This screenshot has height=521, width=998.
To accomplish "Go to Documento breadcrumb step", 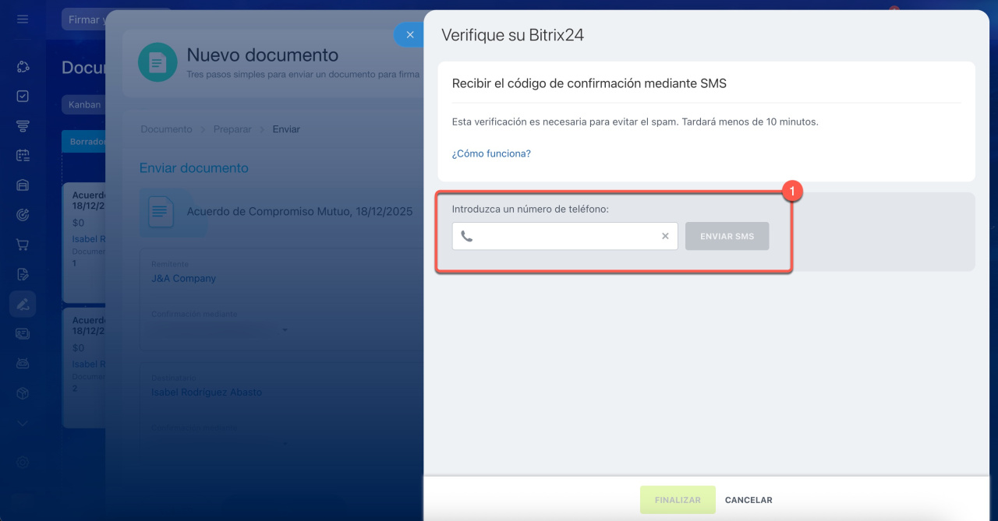I will pyautogui.click(x=166, y=129).
